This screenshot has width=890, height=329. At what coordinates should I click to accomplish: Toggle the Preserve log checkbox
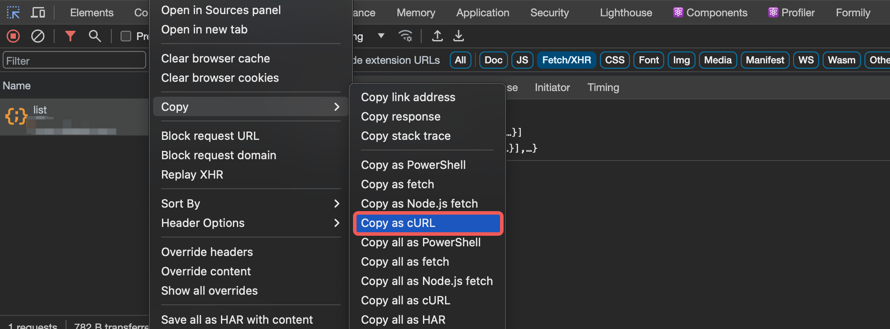tap(126, 36)
